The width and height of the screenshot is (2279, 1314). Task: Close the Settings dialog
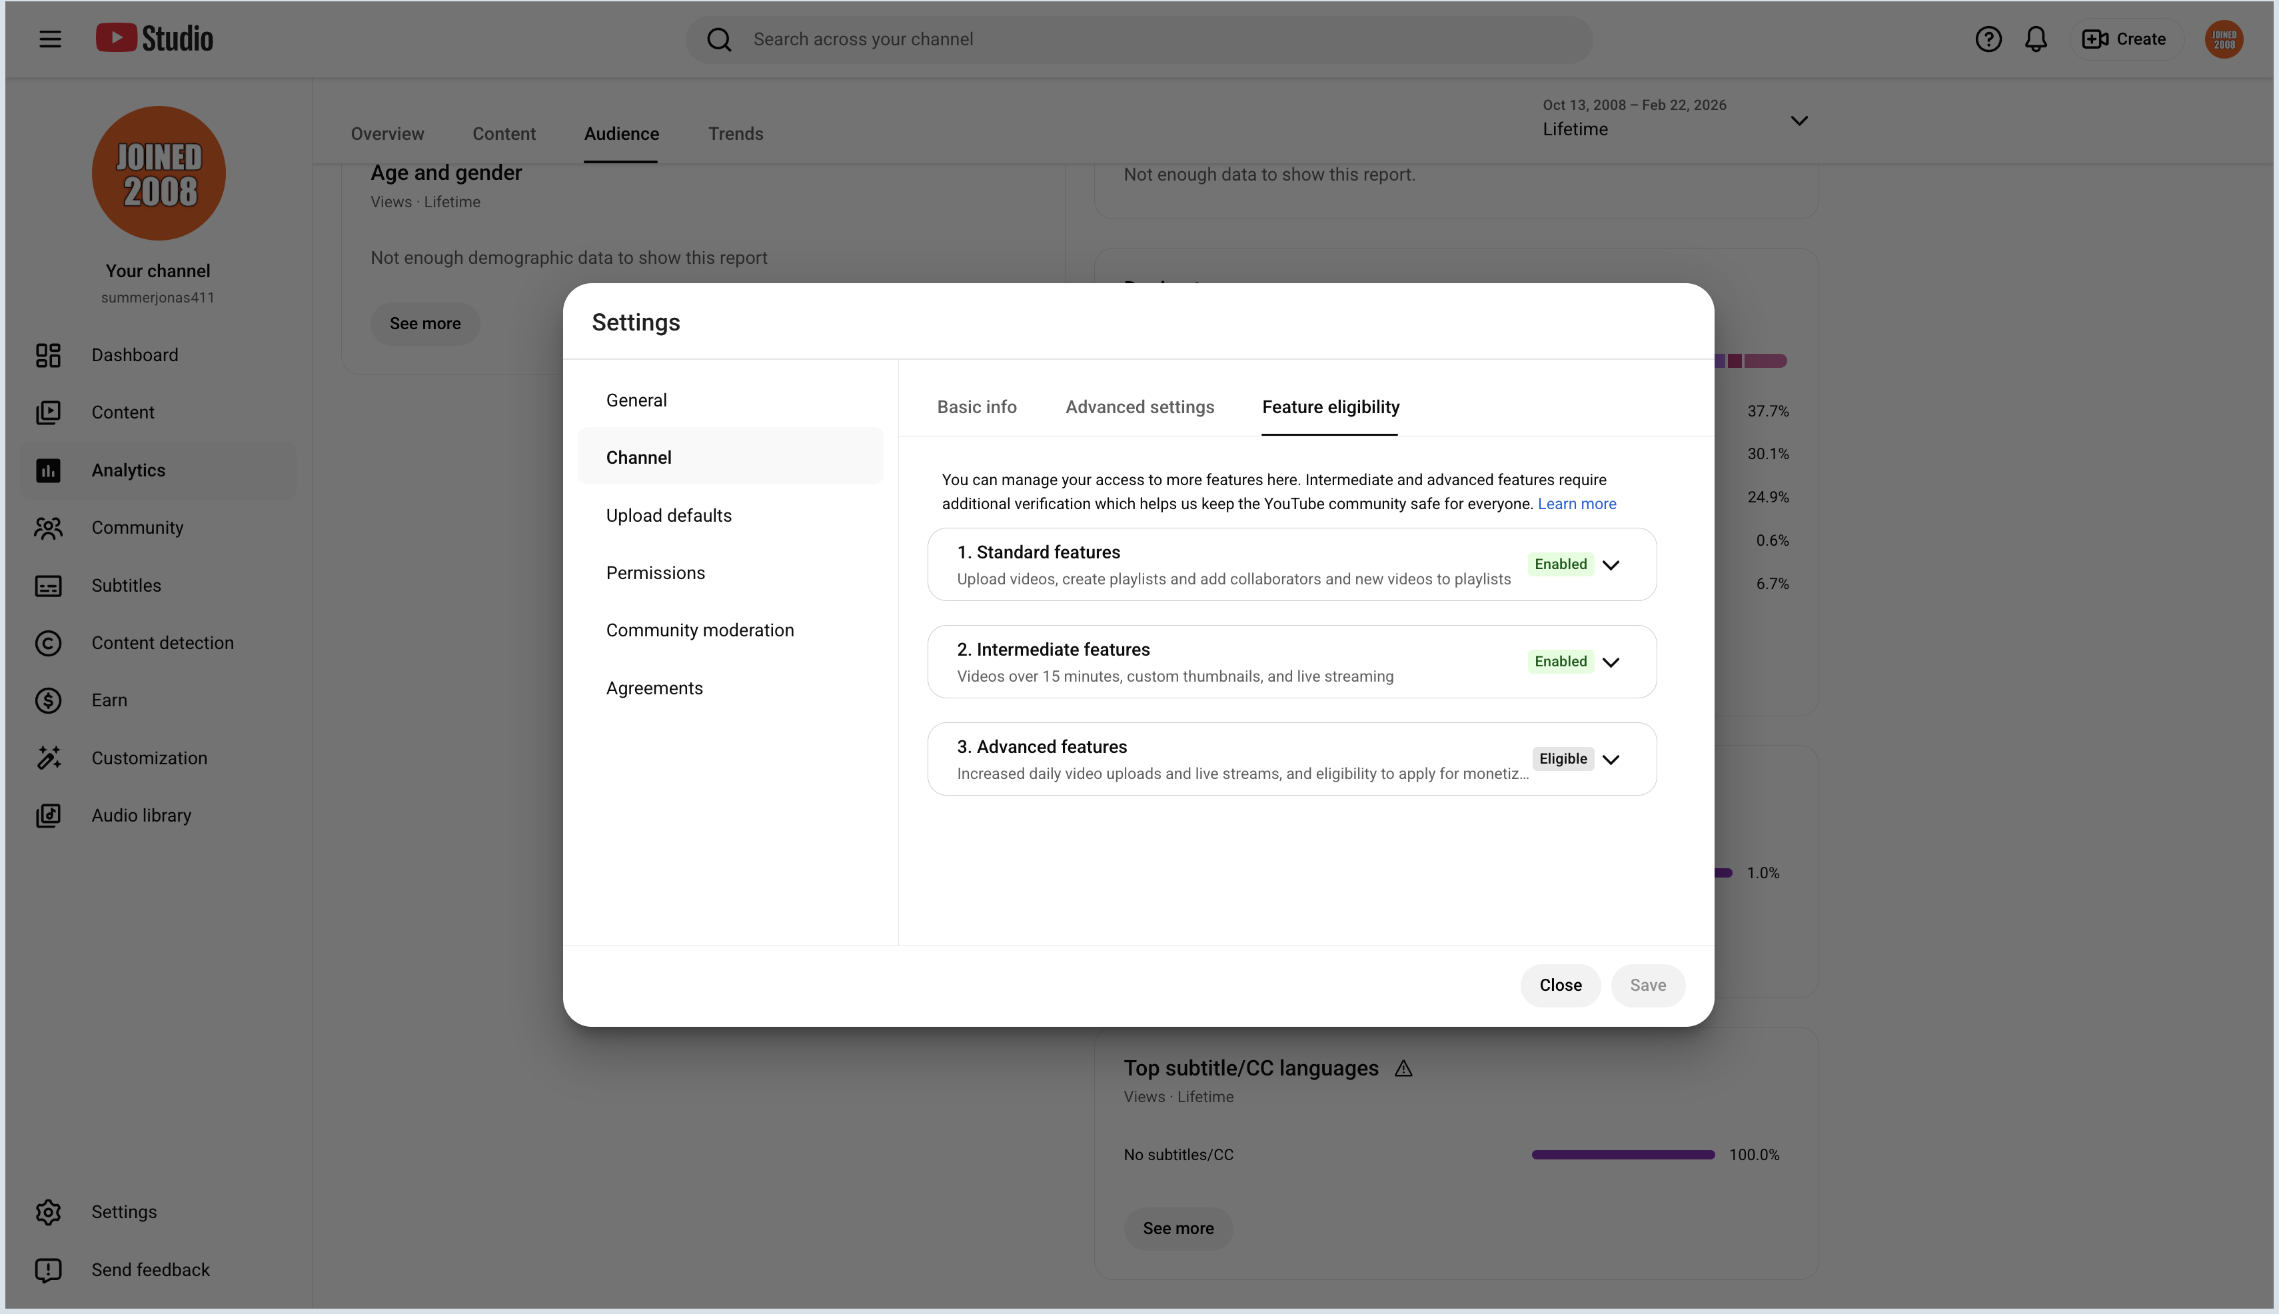(x=1561, y=985)
